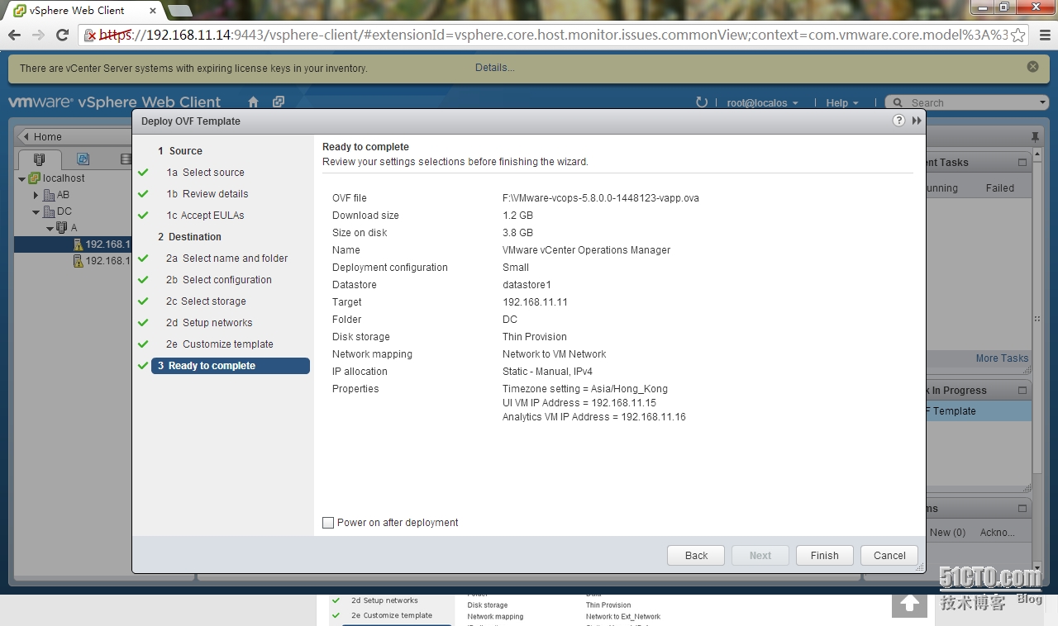Switch to Storage navigator tab icon
Screen dimensions: 1058x626
[x=125, y=159]
